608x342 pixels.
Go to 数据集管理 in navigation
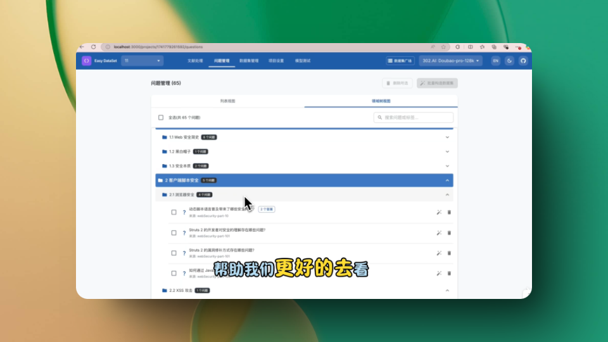click(249, 61)
